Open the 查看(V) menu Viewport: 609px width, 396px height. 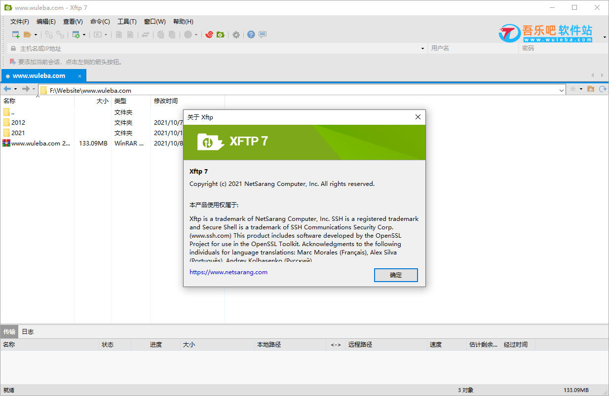(x=73, y=22)
